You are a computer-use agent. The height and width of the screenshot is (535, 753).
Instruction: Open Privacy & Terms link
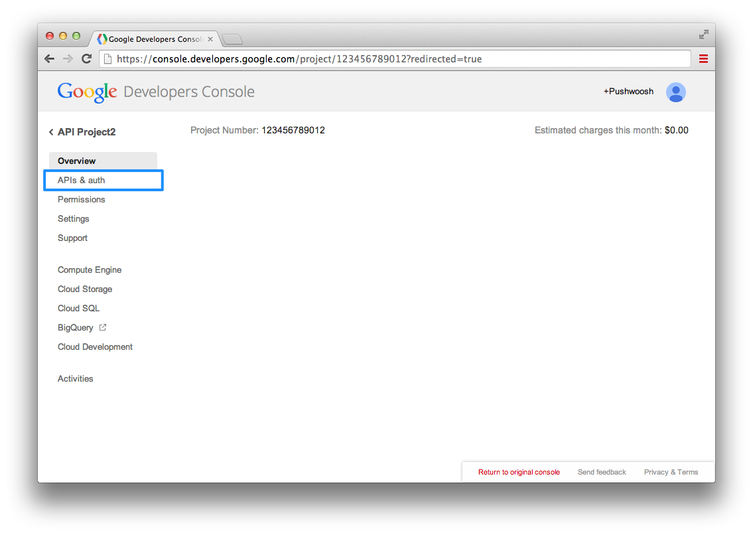(671, 472)
